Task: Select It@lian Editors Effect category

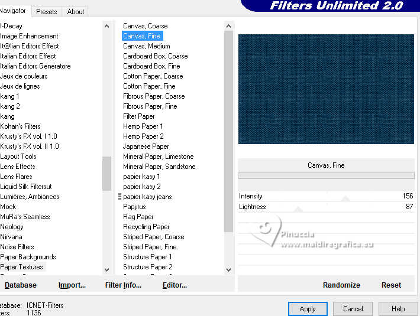Action: pyautogui.click(x=30, y=46)
